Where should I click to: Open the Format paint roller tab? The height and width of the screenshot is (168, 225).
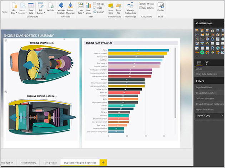click(x=206, y=63)
